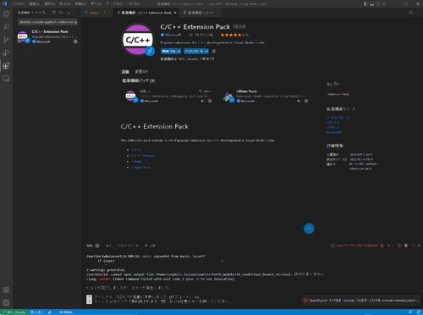
Task: Click the refresh extensions icon
Action: 61,13
